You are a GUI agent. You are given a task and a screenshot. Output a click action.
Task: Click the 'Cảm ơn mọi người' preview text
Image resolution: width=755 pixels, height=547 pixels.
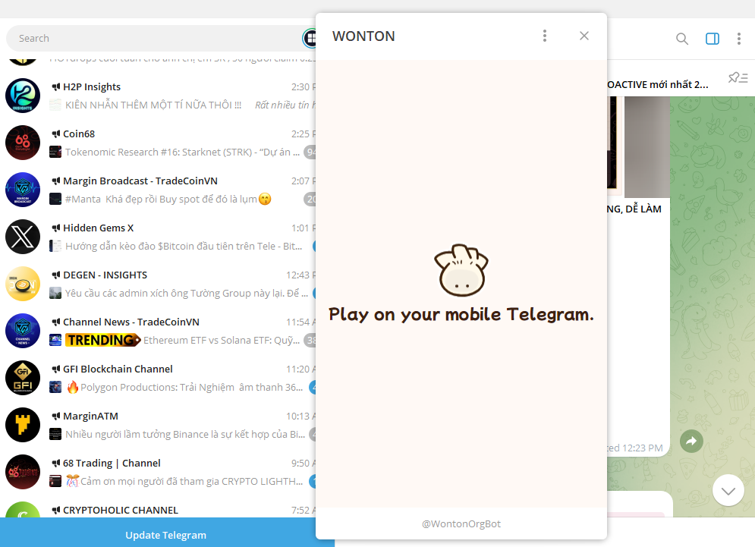(x=192, y=481)
